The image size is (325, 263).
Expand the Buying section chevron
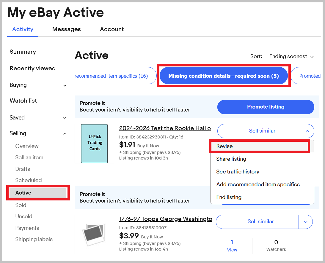coord(65,85)
